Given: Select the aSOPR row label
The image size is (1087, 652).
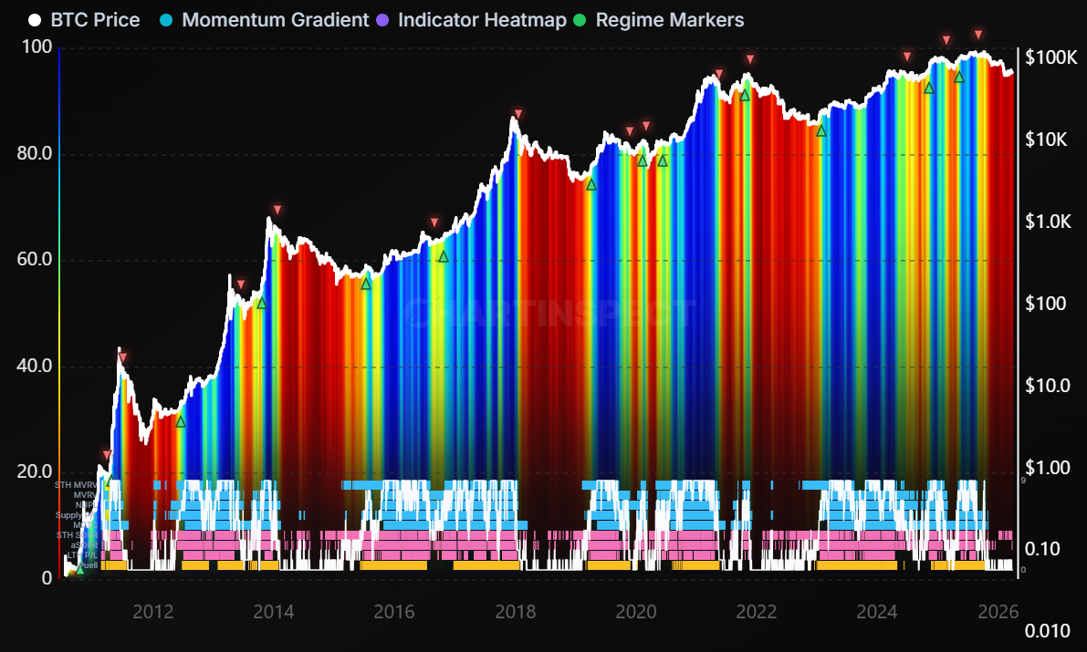Looking at the screenshot, I should point(85,544).
